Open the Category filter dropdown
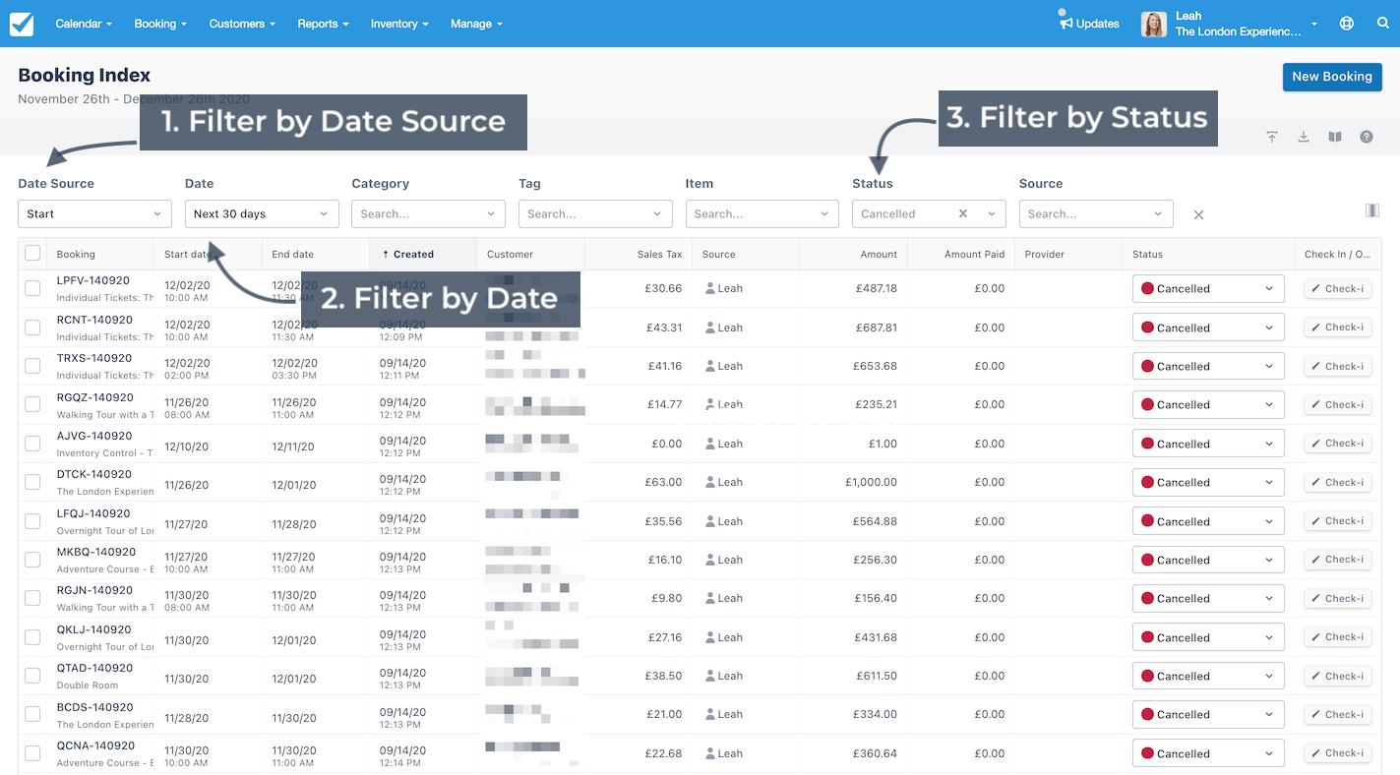The width and height of the screenshot is (1400, 775). (428, 213)
